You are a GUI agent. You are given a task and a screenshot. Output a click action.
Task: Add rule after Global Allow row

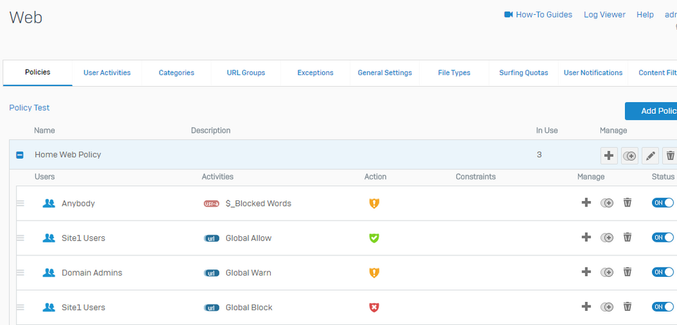tap(586, 237)
